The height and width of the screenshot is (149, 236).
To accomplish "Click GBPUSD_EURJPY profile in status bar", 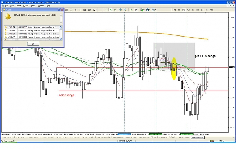I will [x=125, y=141].
